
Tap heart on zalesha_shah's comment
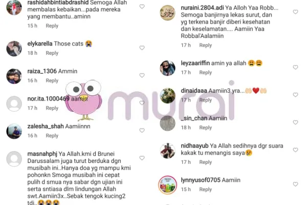[x=142, y=131]
